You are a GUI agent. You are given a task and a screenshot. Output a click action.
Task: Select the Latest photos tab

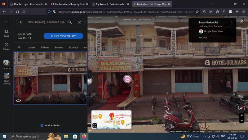31,47
